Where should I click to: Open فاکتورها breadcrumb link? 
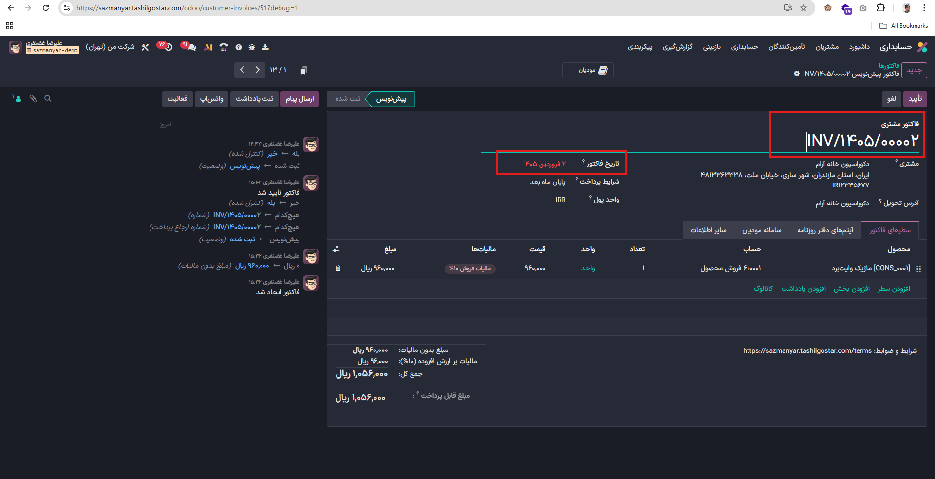pos(889,66)
